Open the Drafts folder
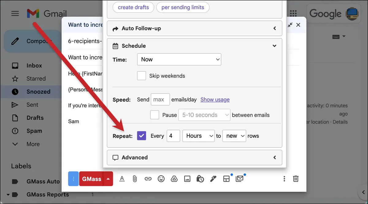This screenshot has width=368, height=204. click(x=35, y=118)
